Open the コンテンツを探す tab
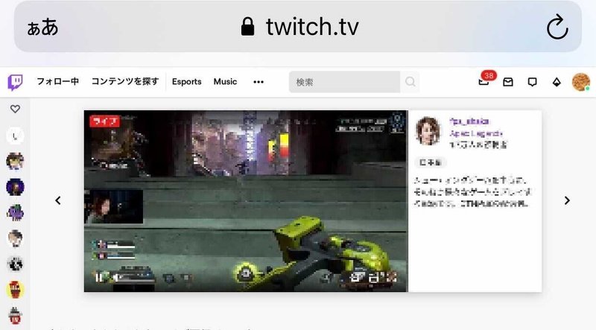Screen dimensions: 596x330 [x=125, y=82]
